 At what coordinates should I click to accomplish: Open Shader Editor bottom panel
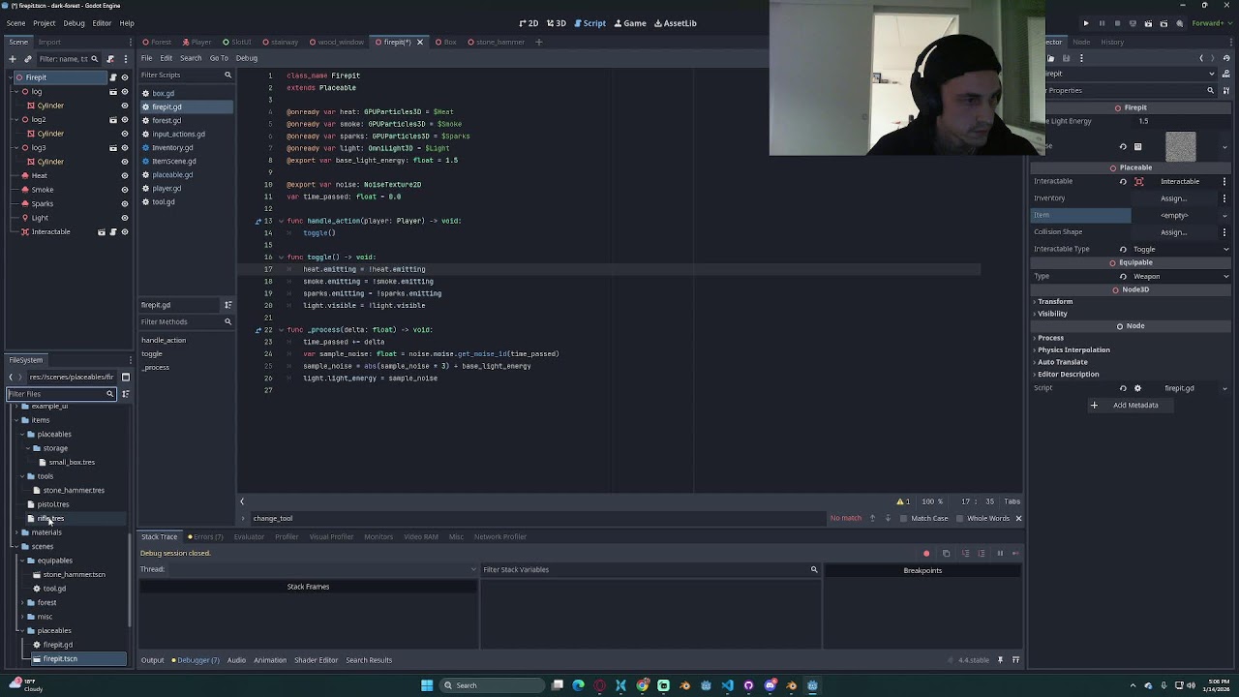pyautogui.click(x=316, y=660)
